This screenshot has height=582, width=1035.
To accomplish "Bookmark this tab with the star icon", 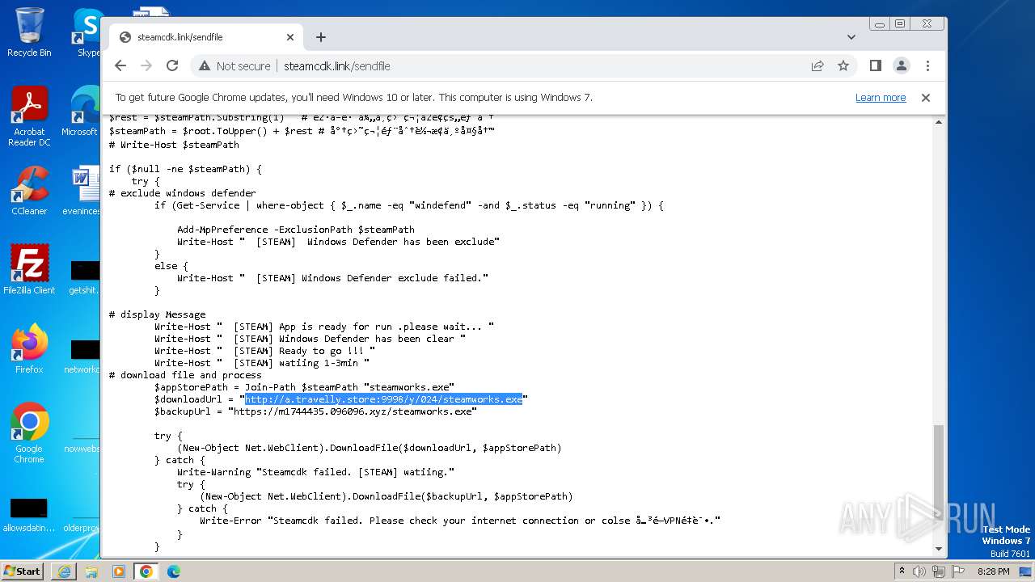I will [x=843, y=65].
